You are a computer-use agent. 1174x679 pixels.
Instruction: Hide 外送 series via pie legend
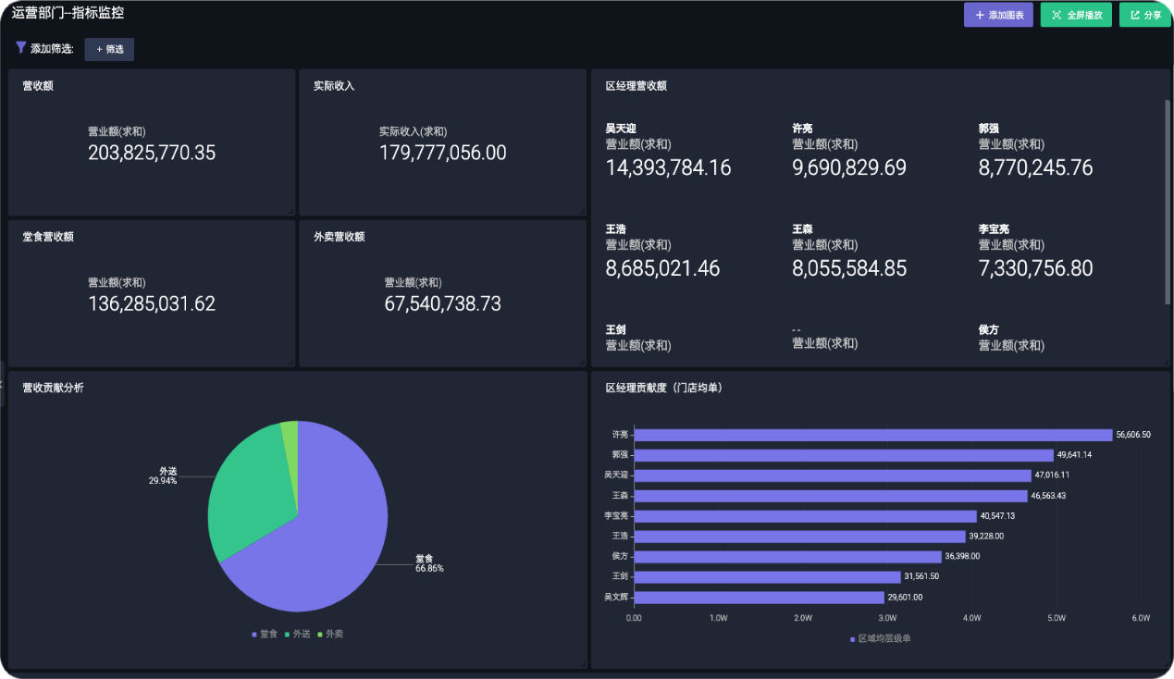pos(297,634)
